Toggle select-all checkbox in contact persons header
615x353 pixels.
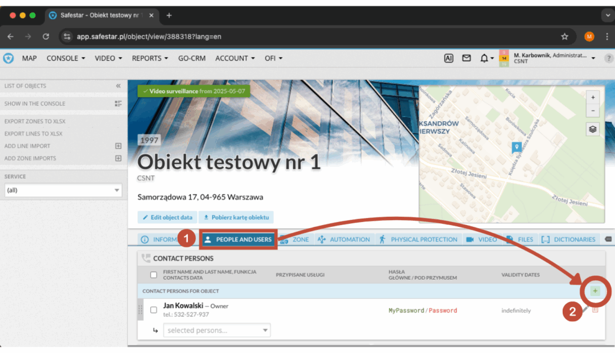click(154, 275)
